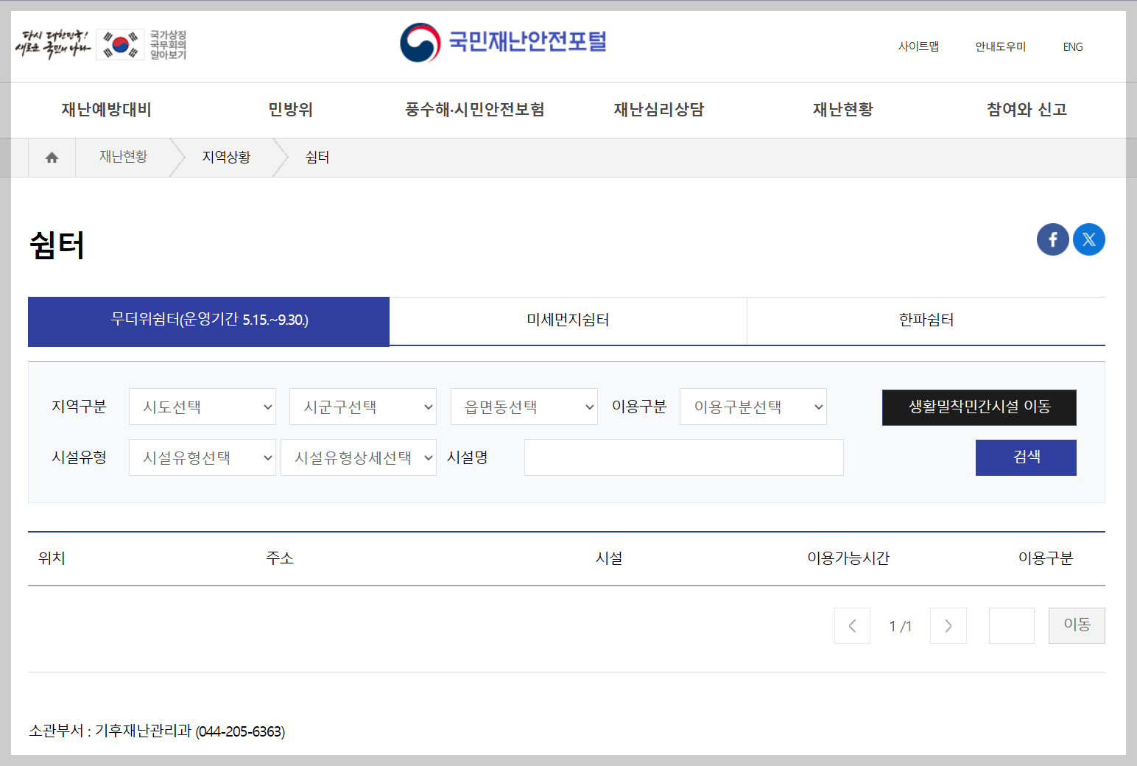Open the 시설유형선택 dropdown
This screenshot has width=1137, height=766.
(x=202, y=457)
